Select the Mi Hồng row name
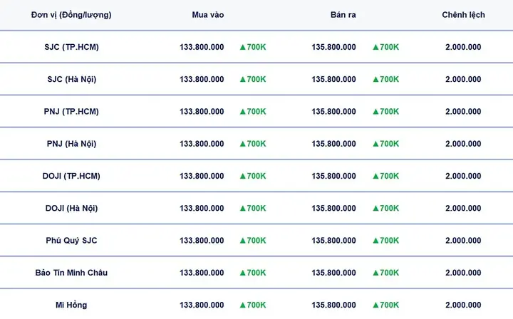This screenshot has width=513, height=319. (71, 305)
